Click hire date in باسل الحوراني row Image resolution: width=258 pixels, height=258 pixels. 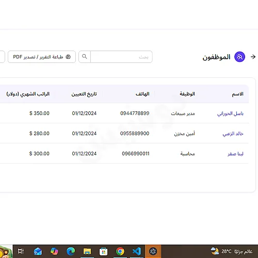tap(84, 114)
